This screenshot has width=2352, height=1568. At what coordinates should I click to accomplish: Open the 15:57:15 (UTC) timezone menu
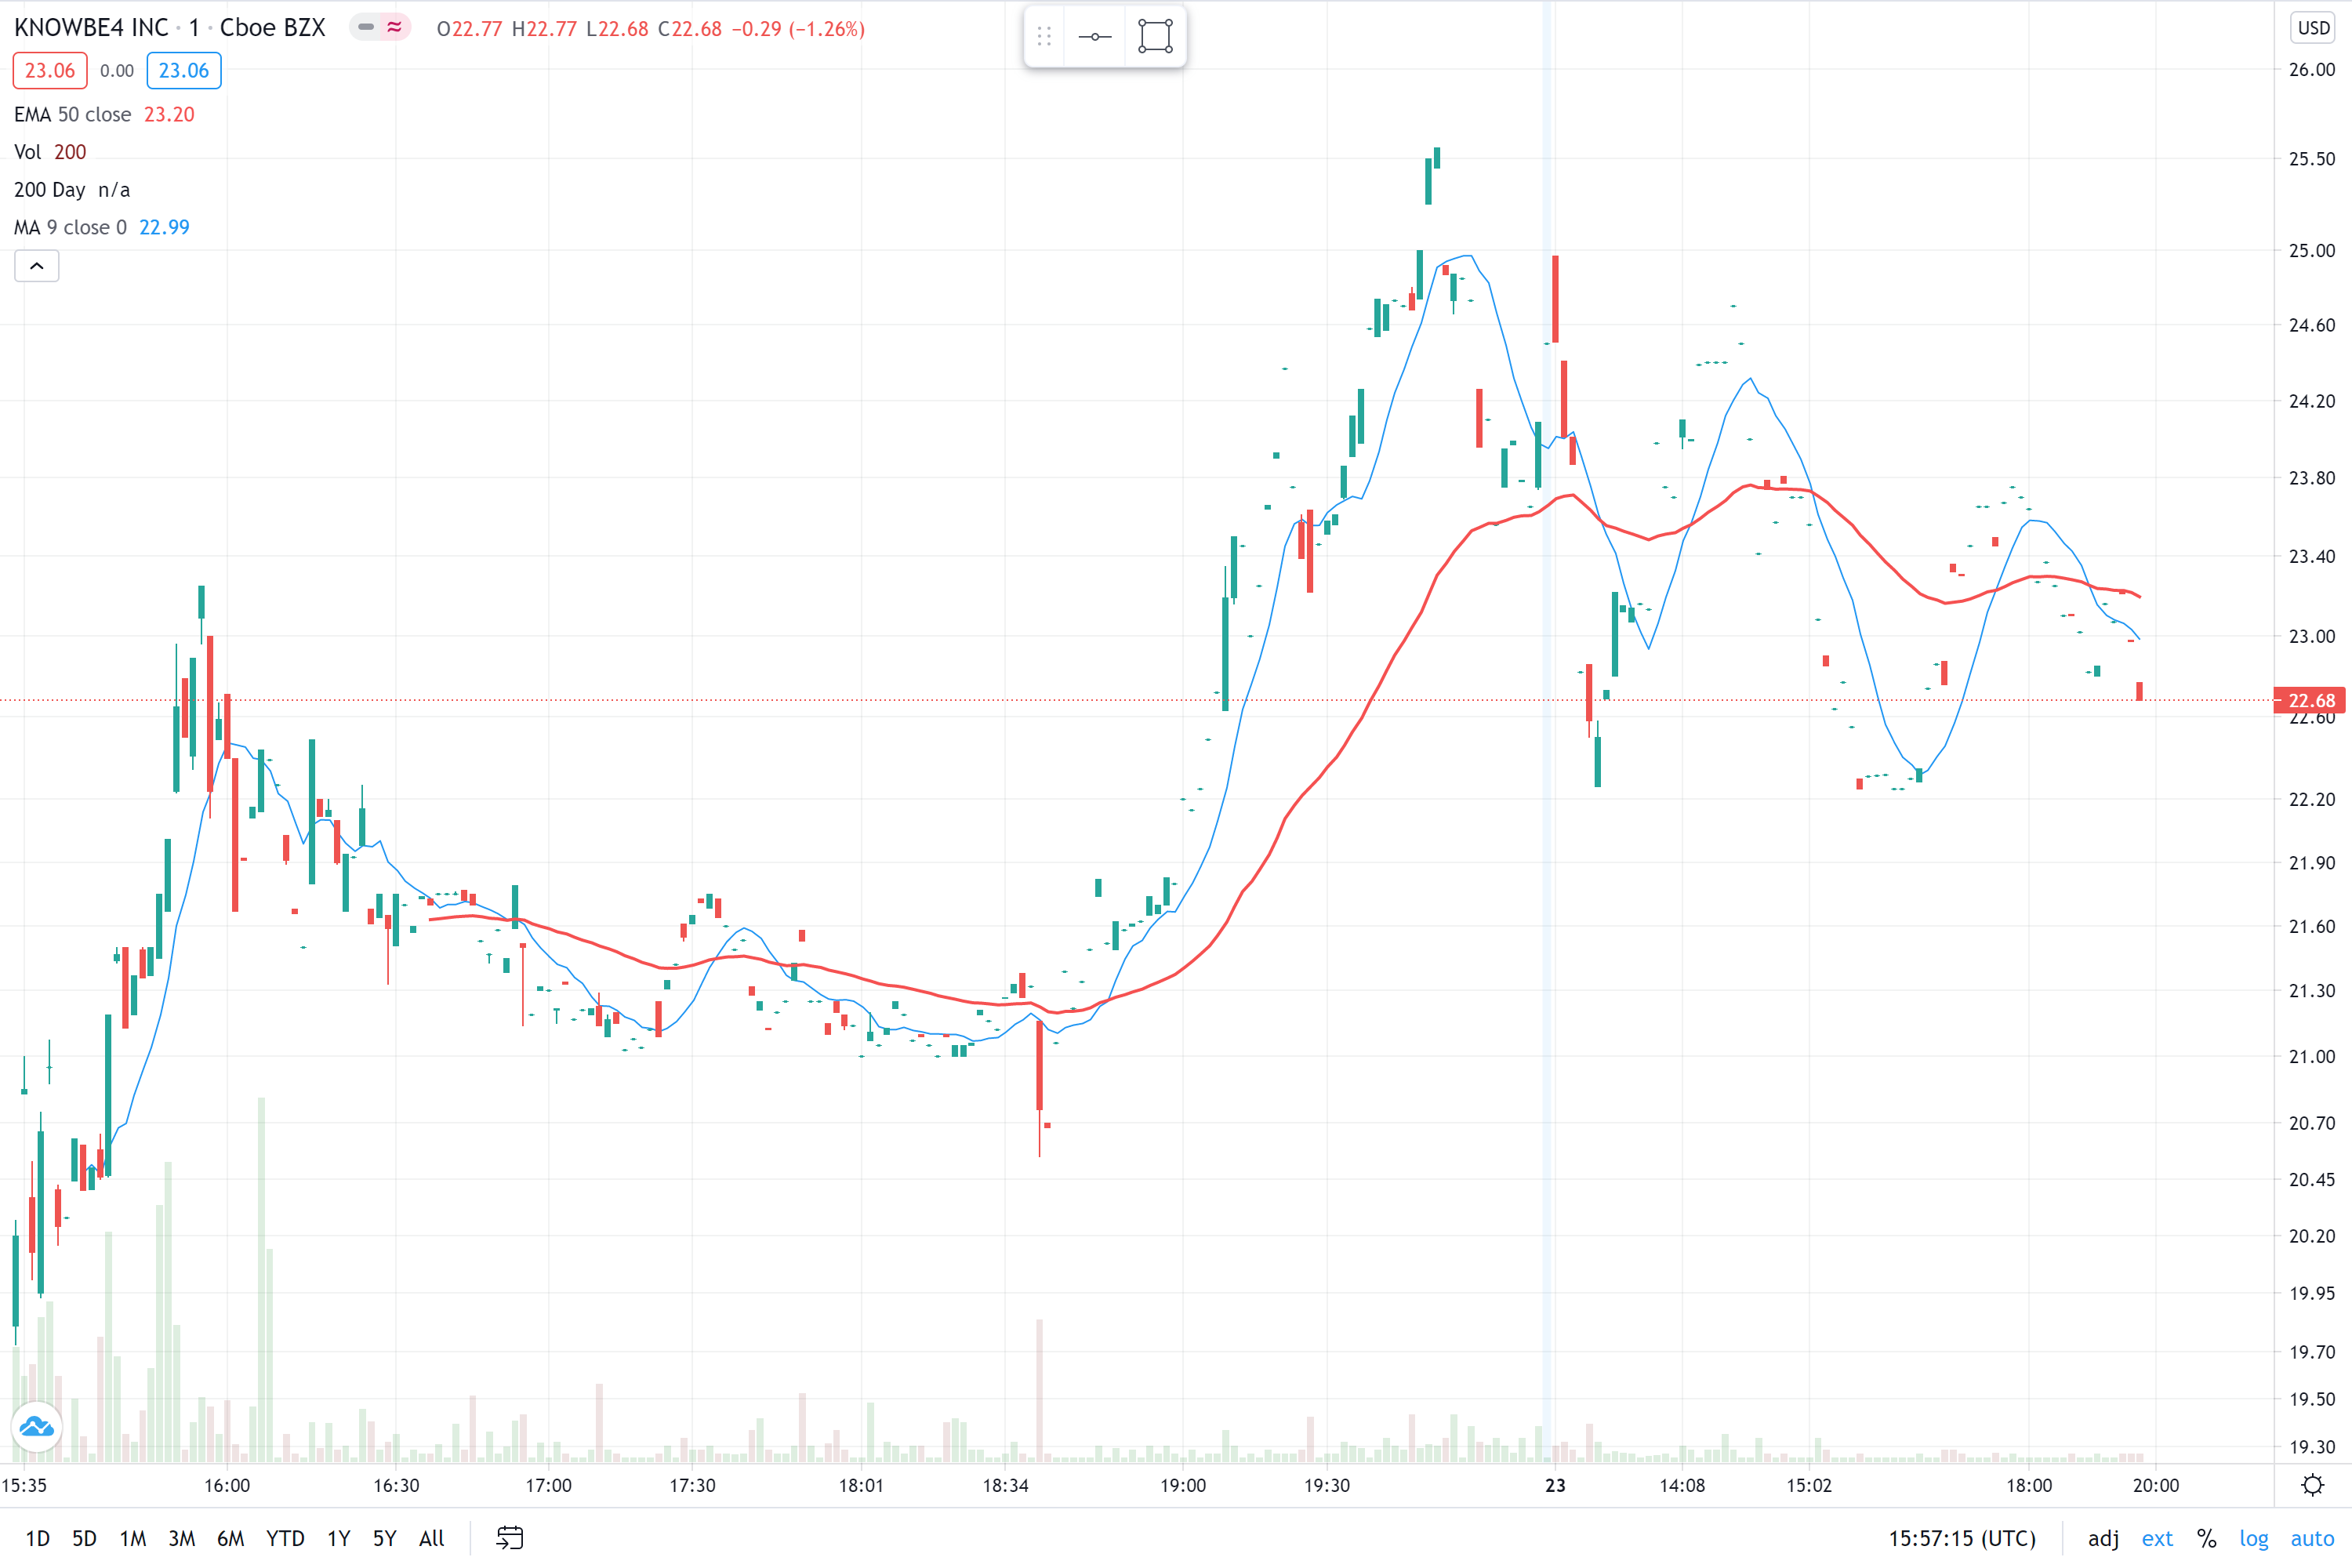point(1961,1538)
